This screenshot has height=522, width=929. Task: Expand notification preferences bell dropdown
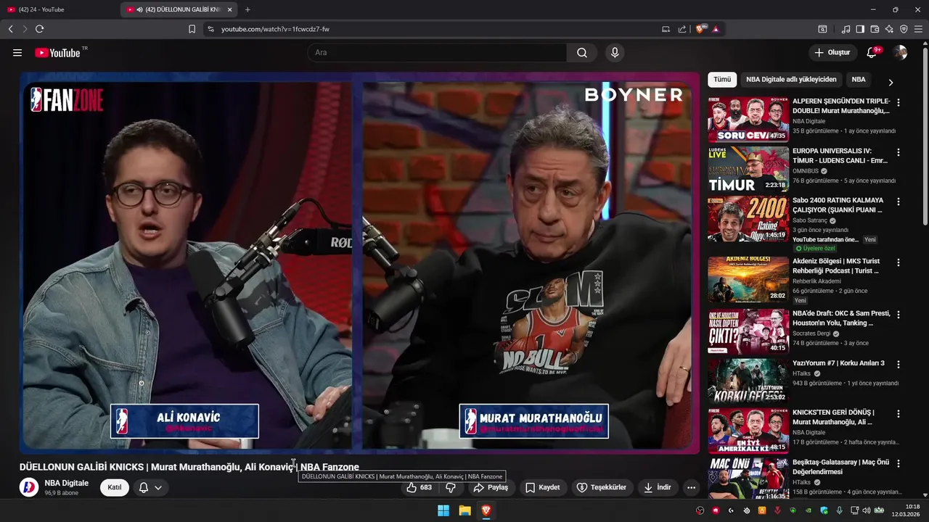[150, 487]
